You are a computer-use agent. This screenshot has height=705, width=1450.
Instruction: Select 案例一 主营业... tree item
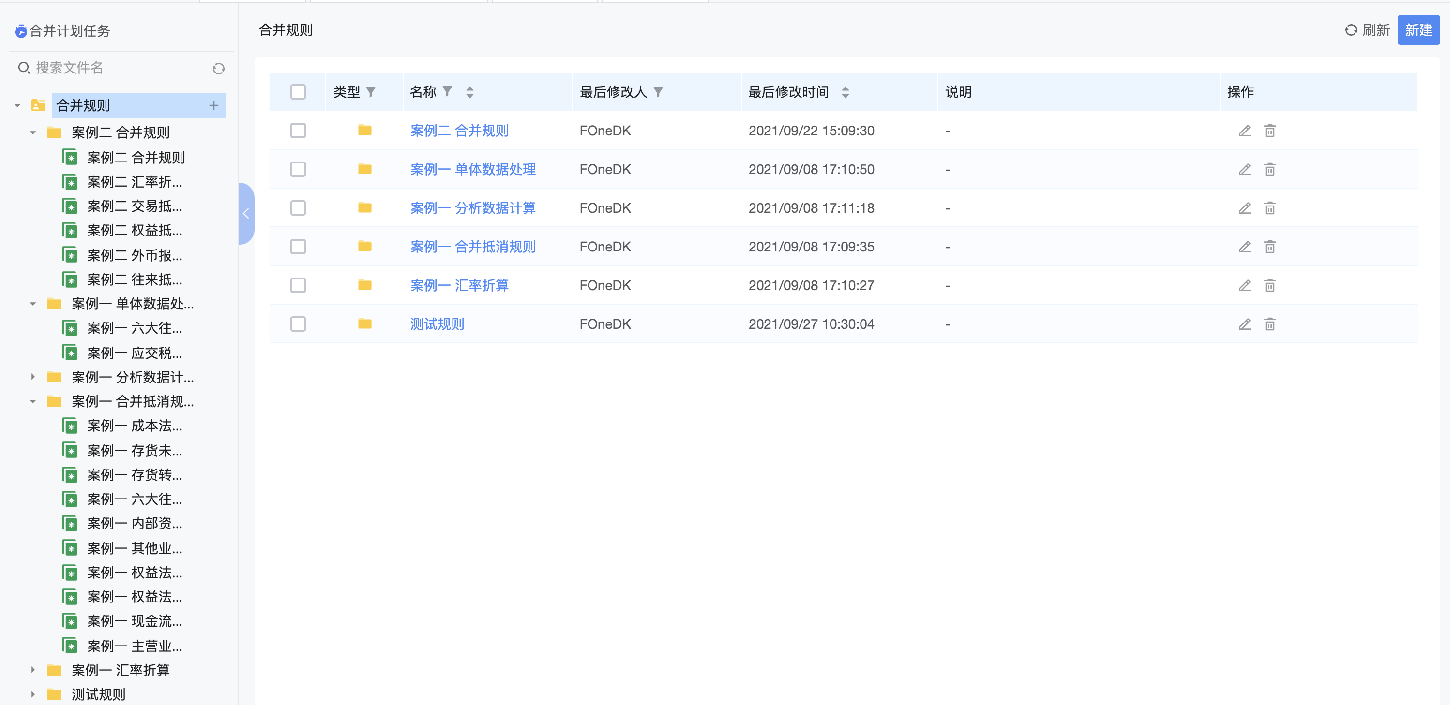(135, 646)
